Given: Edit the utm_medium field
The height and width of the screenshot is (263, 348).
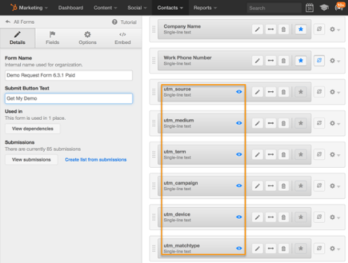Looking at the screenshot, I should [x=257, y=123].
